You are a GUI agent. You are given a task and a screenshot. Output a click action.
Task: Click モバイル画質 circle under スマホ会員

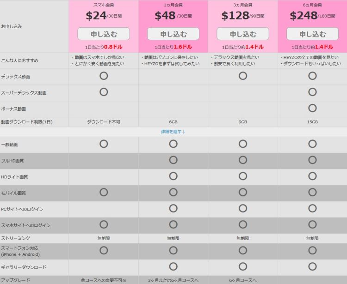point(104,192)
